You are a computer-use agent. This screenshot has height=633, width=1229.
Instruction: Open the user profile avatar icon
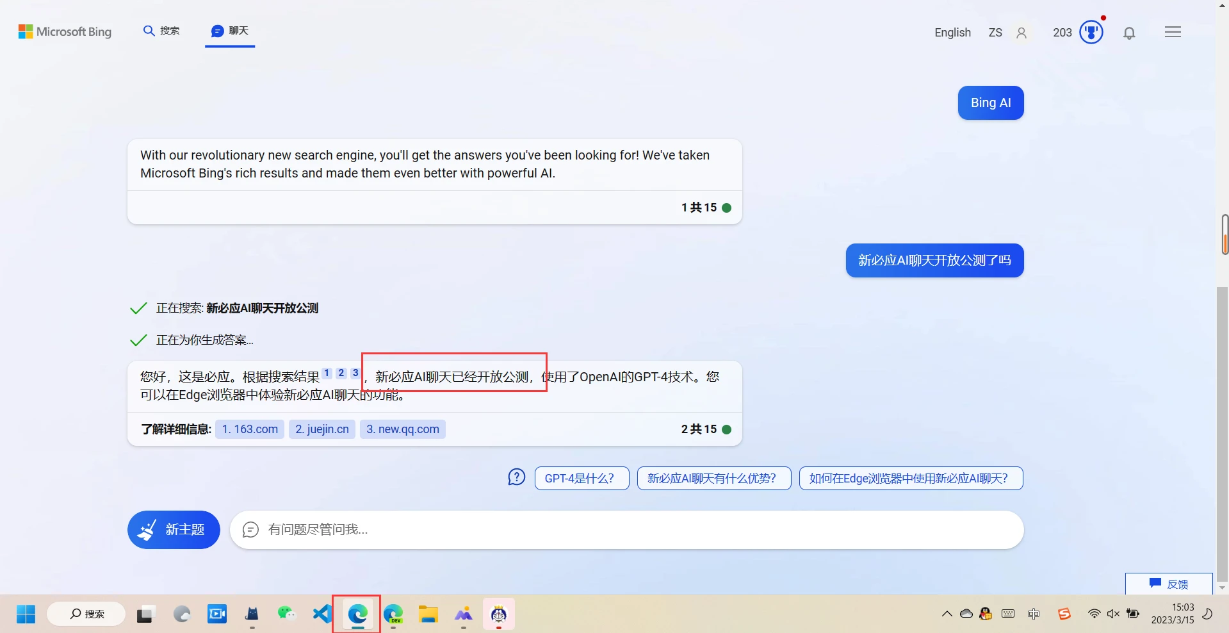pos(1021,33)
